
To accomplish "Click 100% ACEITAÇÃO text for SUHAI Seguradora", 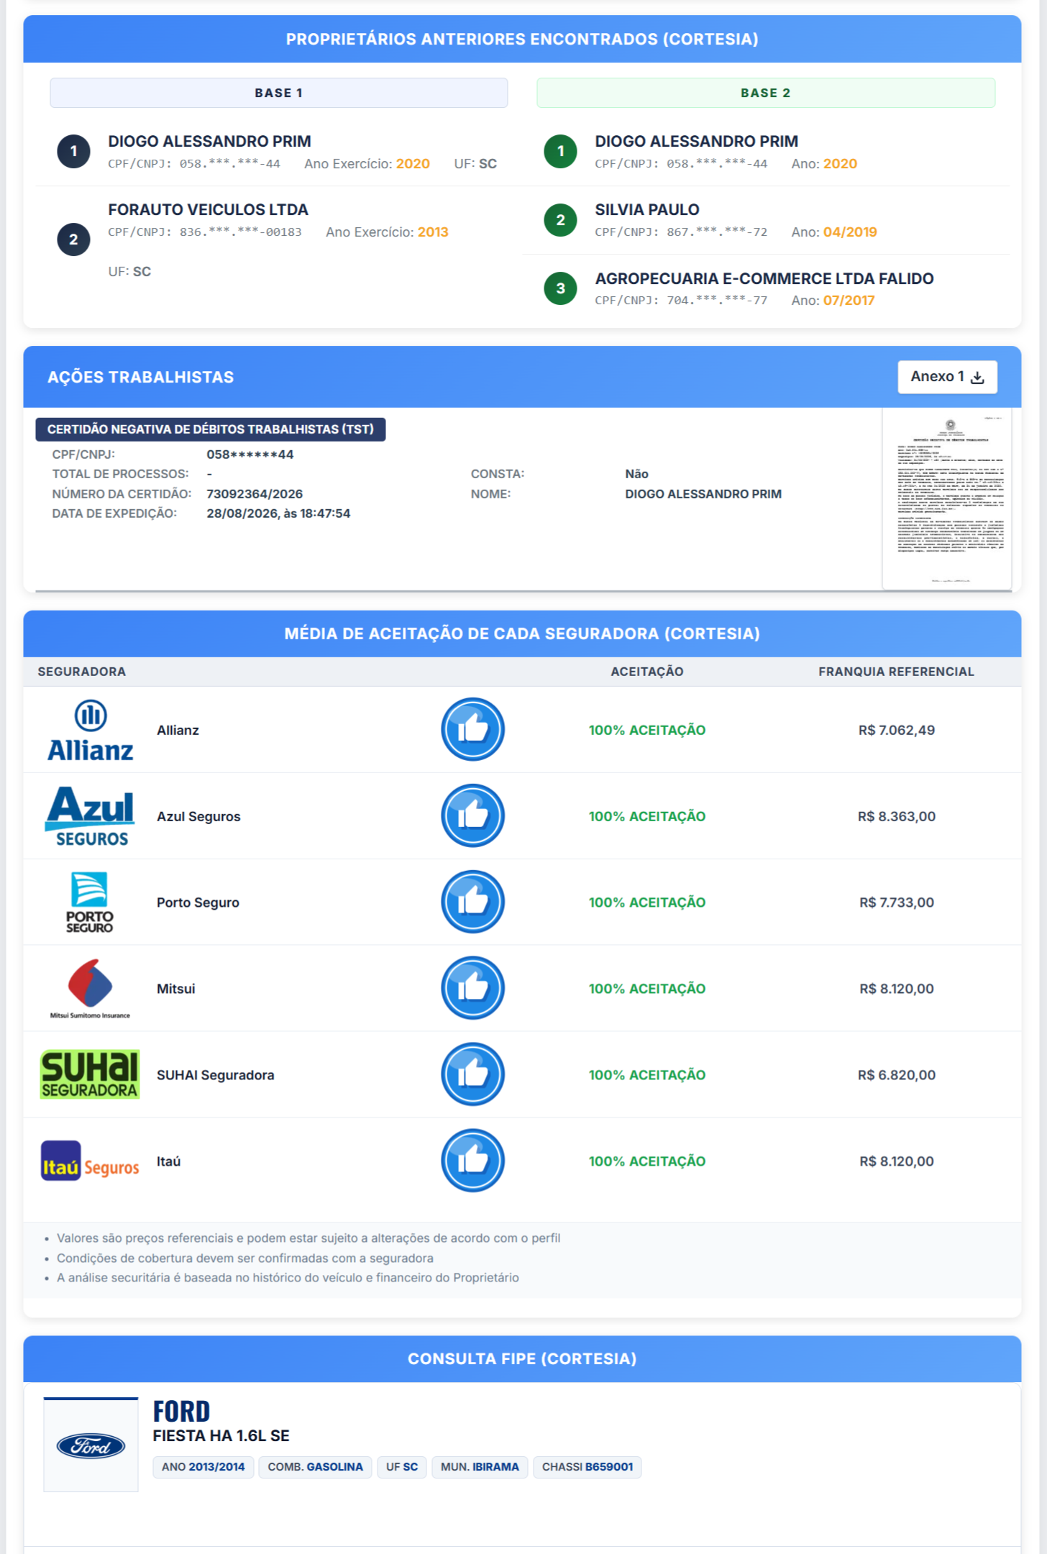I will click(x=647, y=1075).
